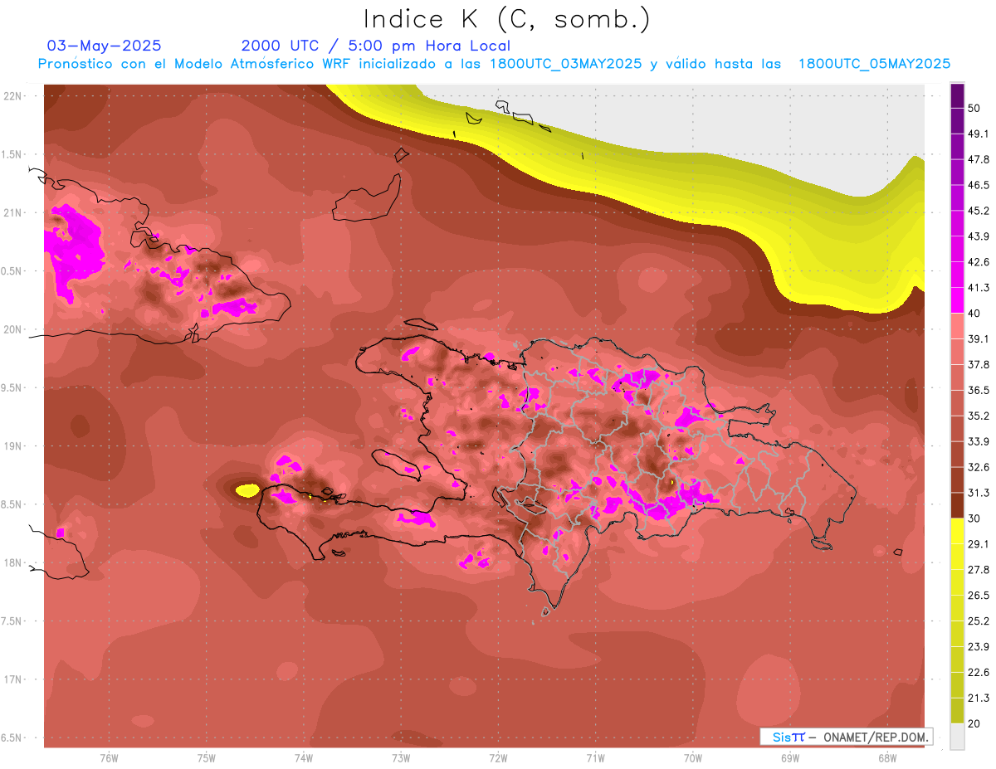This screenshot has height=769, width=996.
Task: Pick the light gray swatch below 20
Action: (957, 736)
